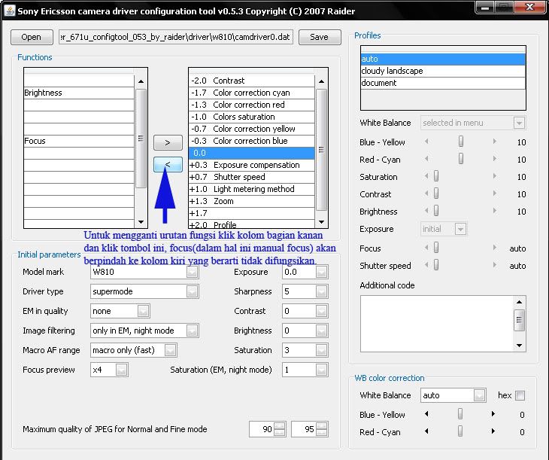
Task: Click down arrow of left functions list scrollbar
Action: 141,222
